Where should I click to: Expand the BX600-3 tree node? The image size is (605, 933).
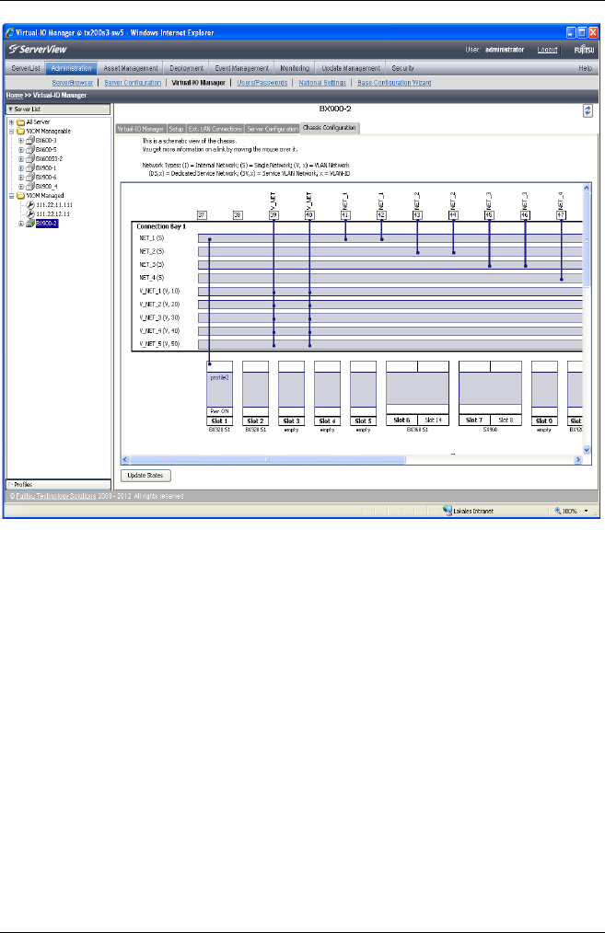coord(21,141)
